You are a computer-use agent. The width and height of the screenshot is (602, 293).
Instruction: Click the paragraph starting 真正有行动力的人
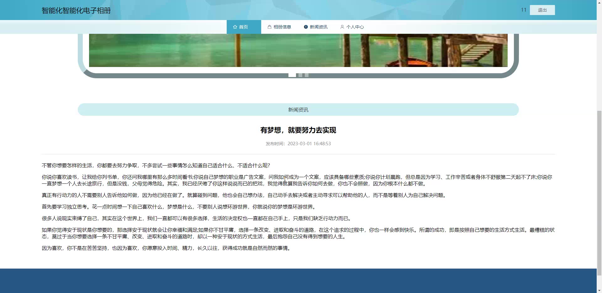(245, 195)
